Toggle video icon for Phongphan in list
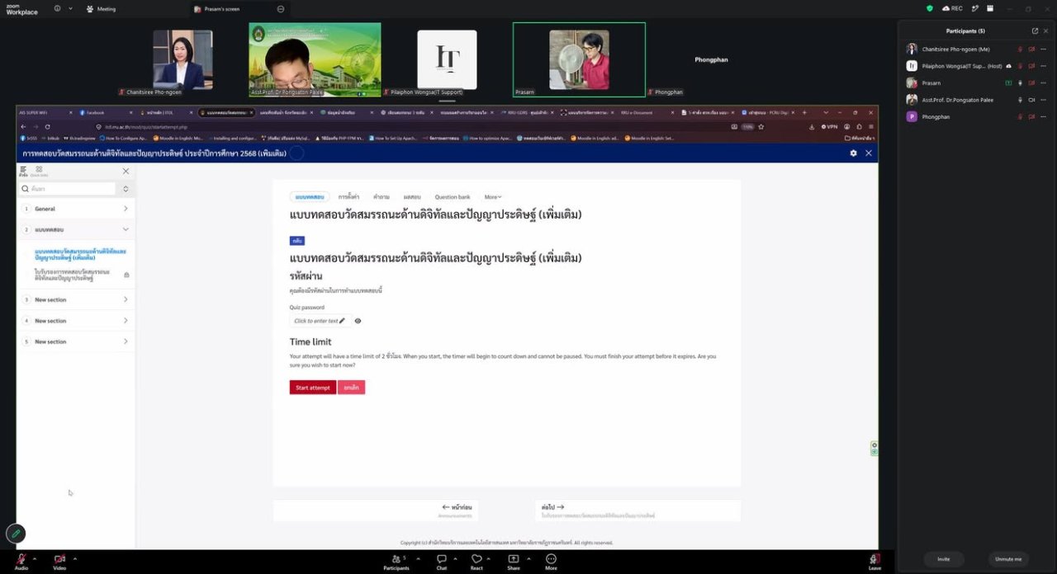Image resolution: width=1057 pixels, height=574 pixels. tap(1031, 117)
